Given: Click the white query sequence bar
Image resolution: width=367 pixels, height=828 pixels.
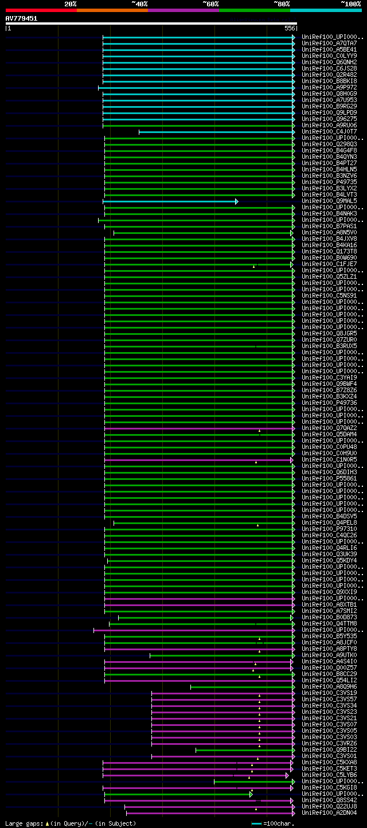Looking at the screenshot, I should tap(151, 24).
